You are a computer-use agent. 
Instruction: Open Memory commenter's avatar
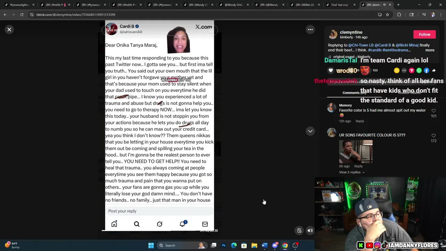click(332, 107)
